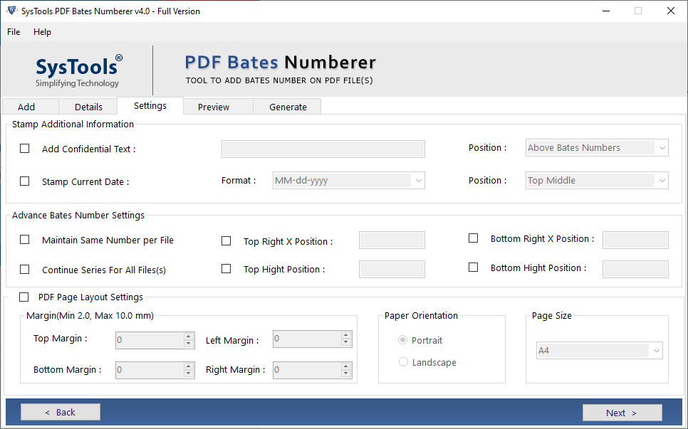Screen dimensions: 688x429
Task: Click the Back button
Action: tap(60, 411)
